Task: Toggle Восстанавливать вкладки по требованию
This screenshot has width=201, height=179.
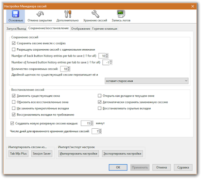Action: 14,115
